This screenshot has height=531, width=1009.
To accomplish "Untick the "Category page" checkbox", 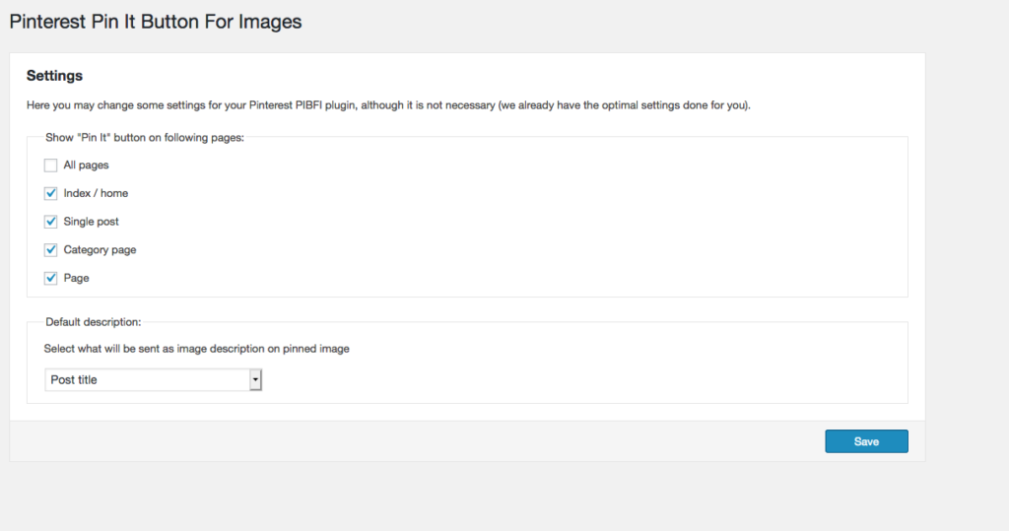I will 50,250.
